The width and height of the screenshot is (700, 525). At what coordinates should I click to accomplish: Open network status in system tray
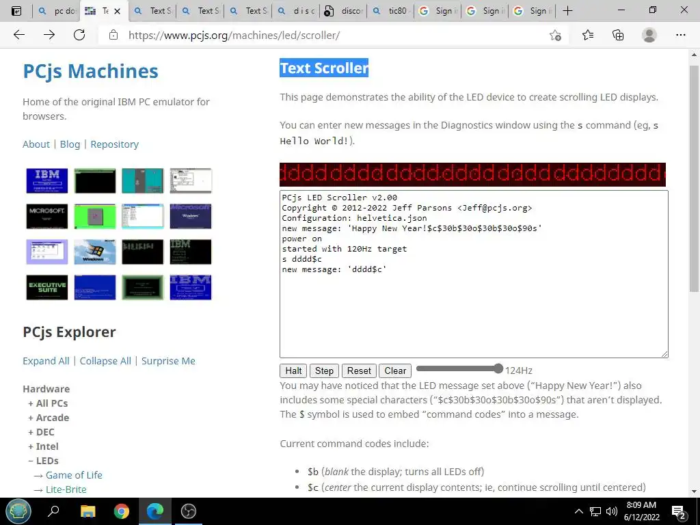[x=595, y=511]
